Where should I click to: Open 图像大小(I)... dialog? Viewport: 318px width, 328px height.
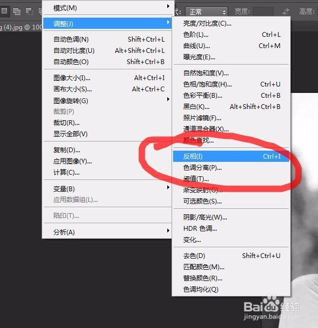(x=108, y=78)
